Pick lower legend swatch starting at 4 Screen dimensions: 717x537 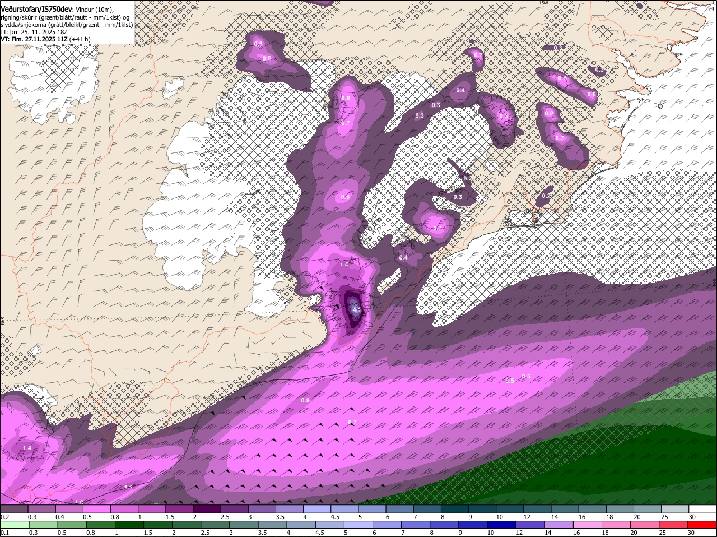[x=302, y=525]
